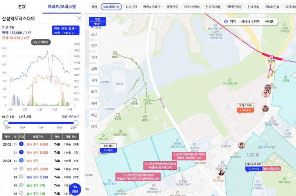
Task: Click the 자이푸르지오 4,774세대 map marker
Action: pos(253,167)
